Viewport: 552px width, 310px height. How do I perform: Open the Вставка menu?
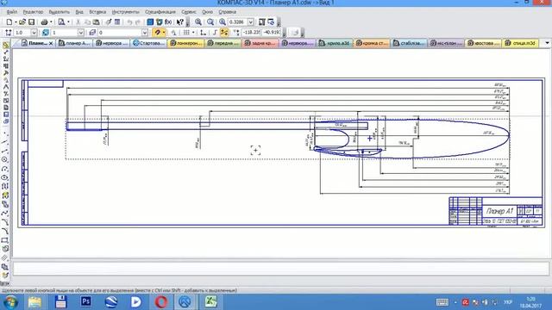[x=97, y=11]
